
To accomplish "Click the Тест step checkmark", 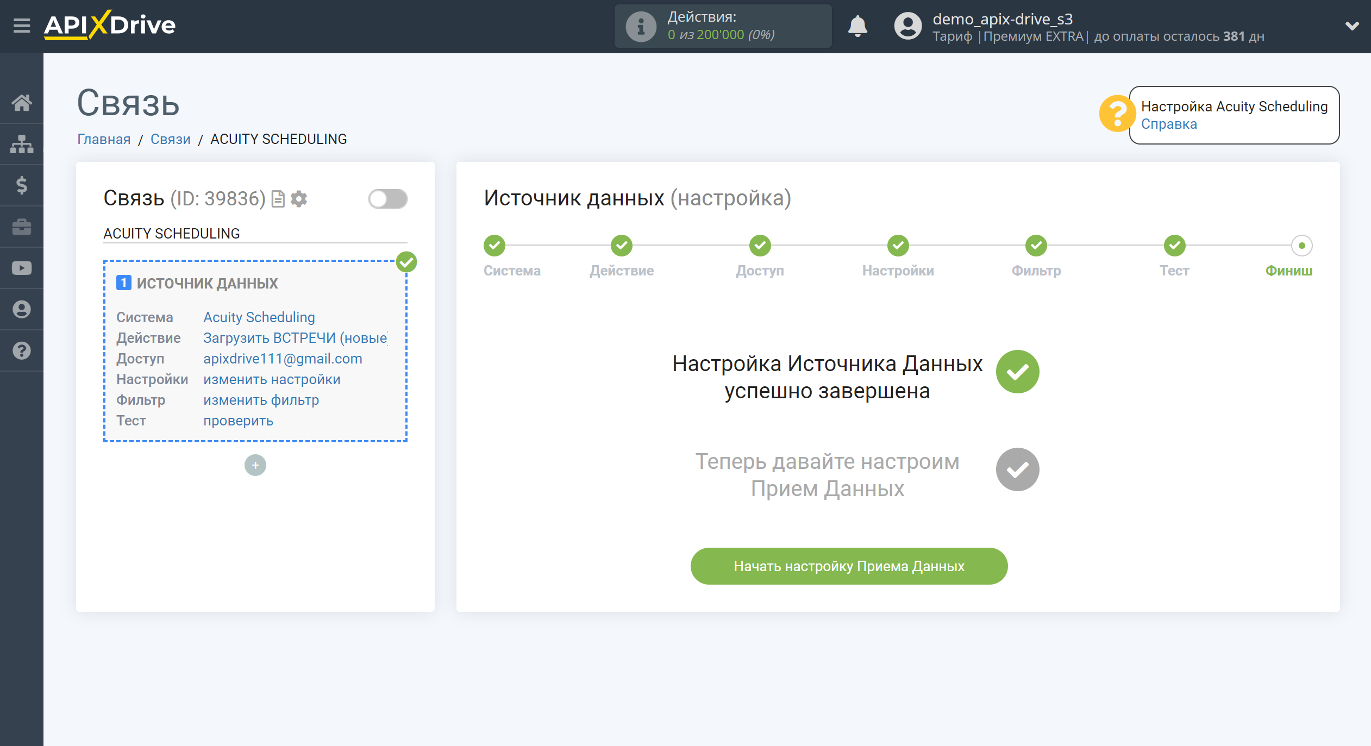I will (x=1175, y=246).
